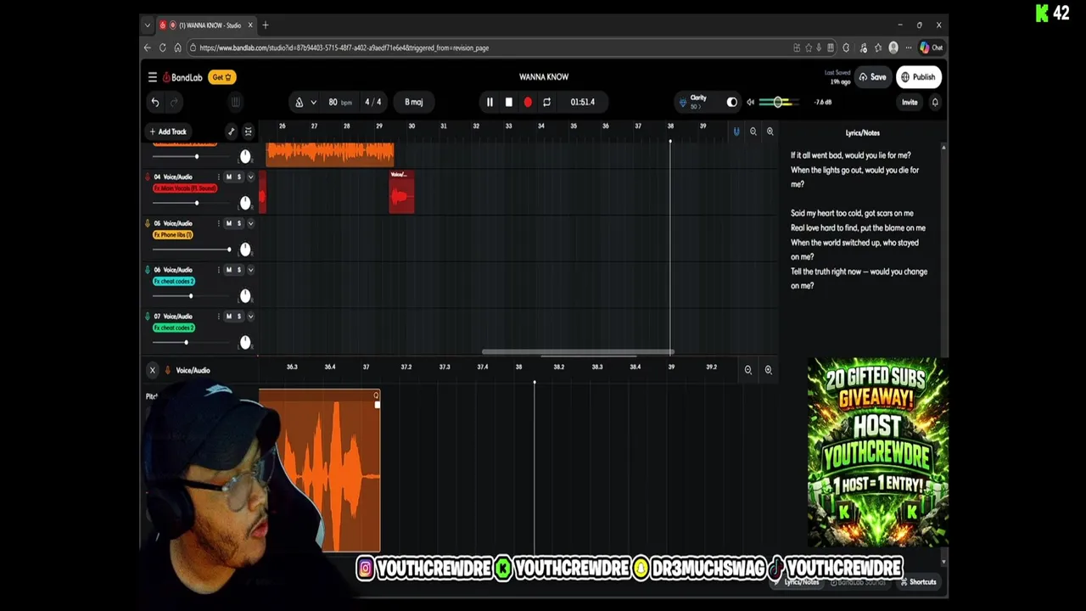Adjust the master volume slider knob
Viewport: 1086px width, 611px height.
[x=778, y=102]
